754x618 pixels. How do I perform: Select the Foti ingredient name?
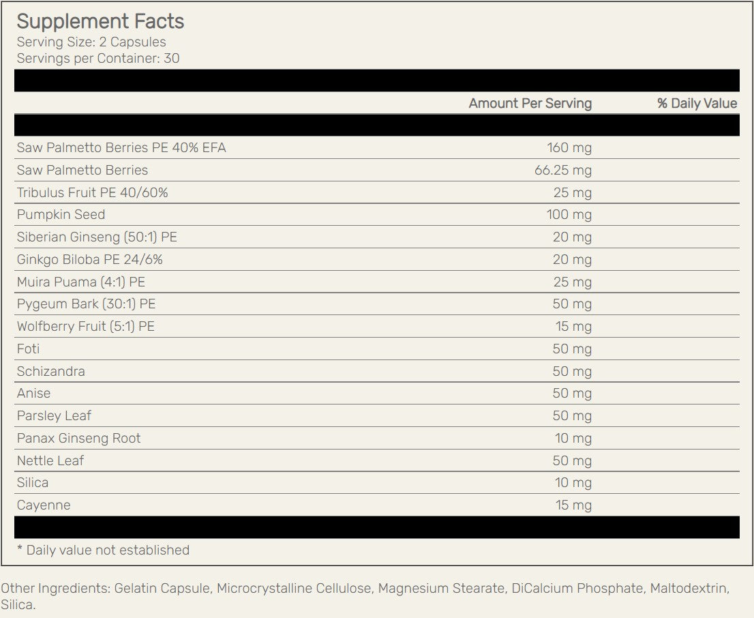pos(29,349)
